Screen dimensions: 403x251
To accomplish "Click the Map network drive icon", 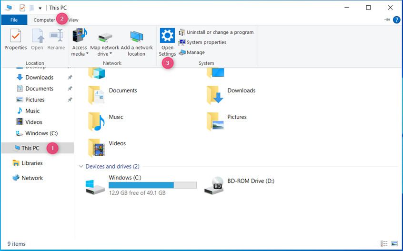I will tap(105, 37).
